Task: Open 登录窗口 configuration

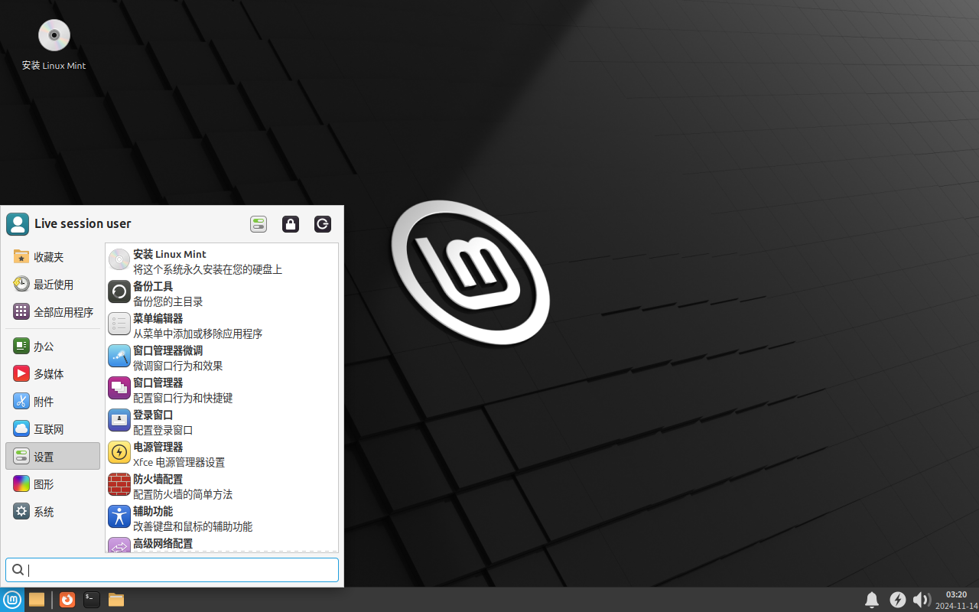Action: coord(222,422)
